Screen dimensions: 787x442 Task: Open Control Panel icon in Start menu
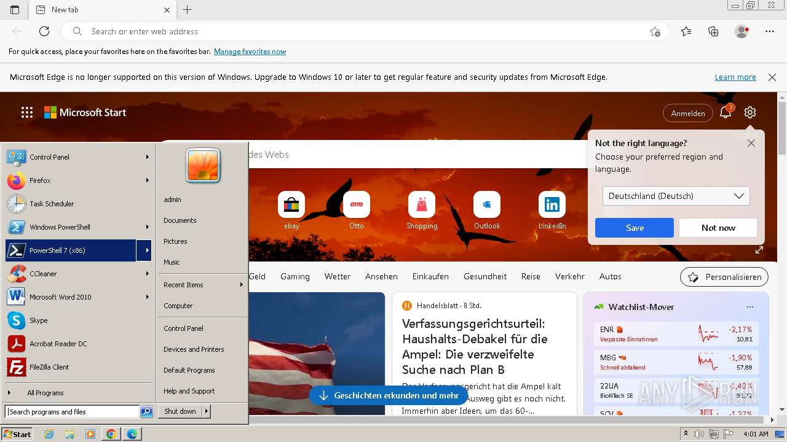(x=16, y=157)
